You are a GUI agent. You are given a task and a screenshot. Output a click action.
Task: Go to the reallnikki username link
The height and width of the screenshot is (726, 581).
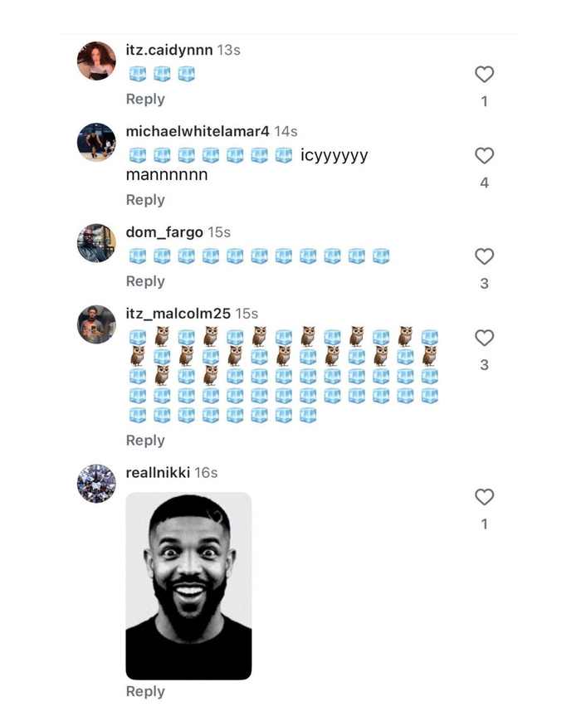point(158,473)
